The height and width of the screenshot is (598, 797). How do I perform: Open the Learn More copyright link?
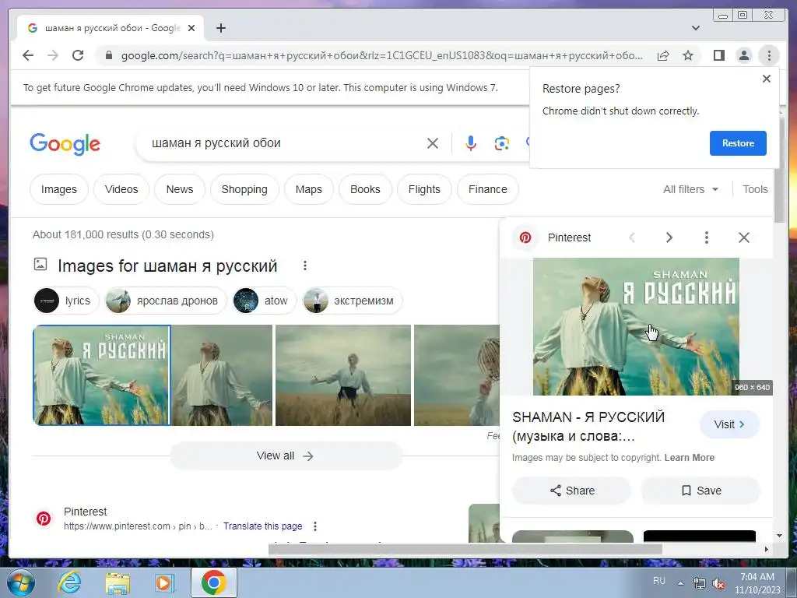click(x=689, y=458)
